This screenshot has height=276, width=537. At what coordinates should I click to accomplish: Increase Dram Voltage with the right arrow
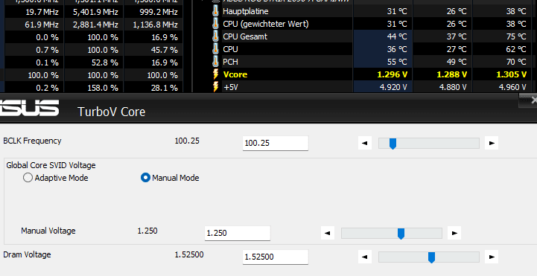(492, 257)
